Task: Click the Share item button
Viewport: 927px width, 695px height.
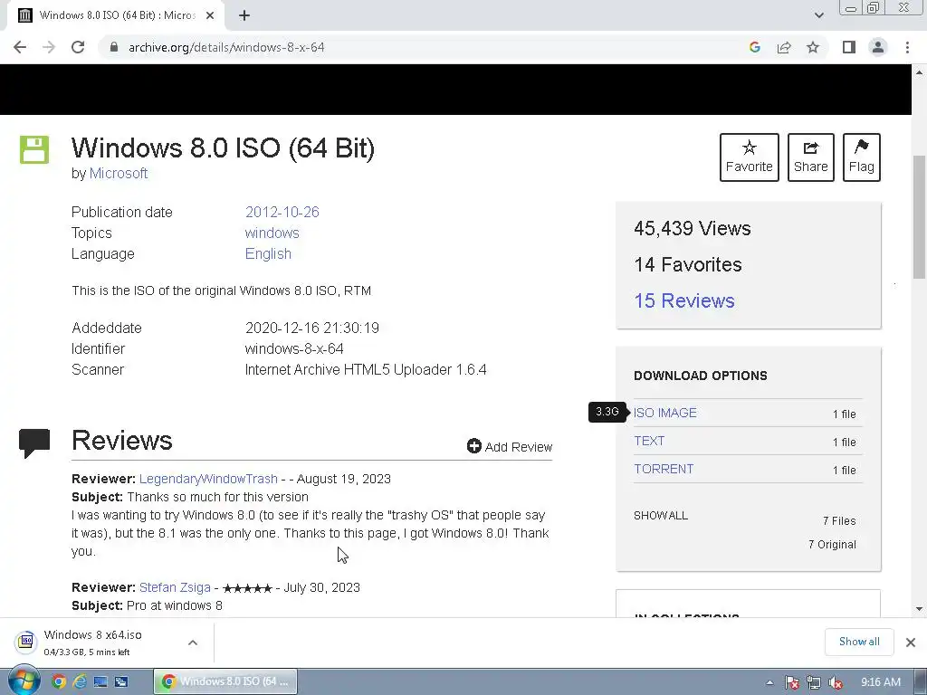Action: coord(810,157)
